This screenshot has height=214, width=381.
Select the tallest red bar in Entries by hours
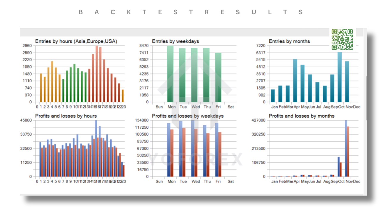97,74
